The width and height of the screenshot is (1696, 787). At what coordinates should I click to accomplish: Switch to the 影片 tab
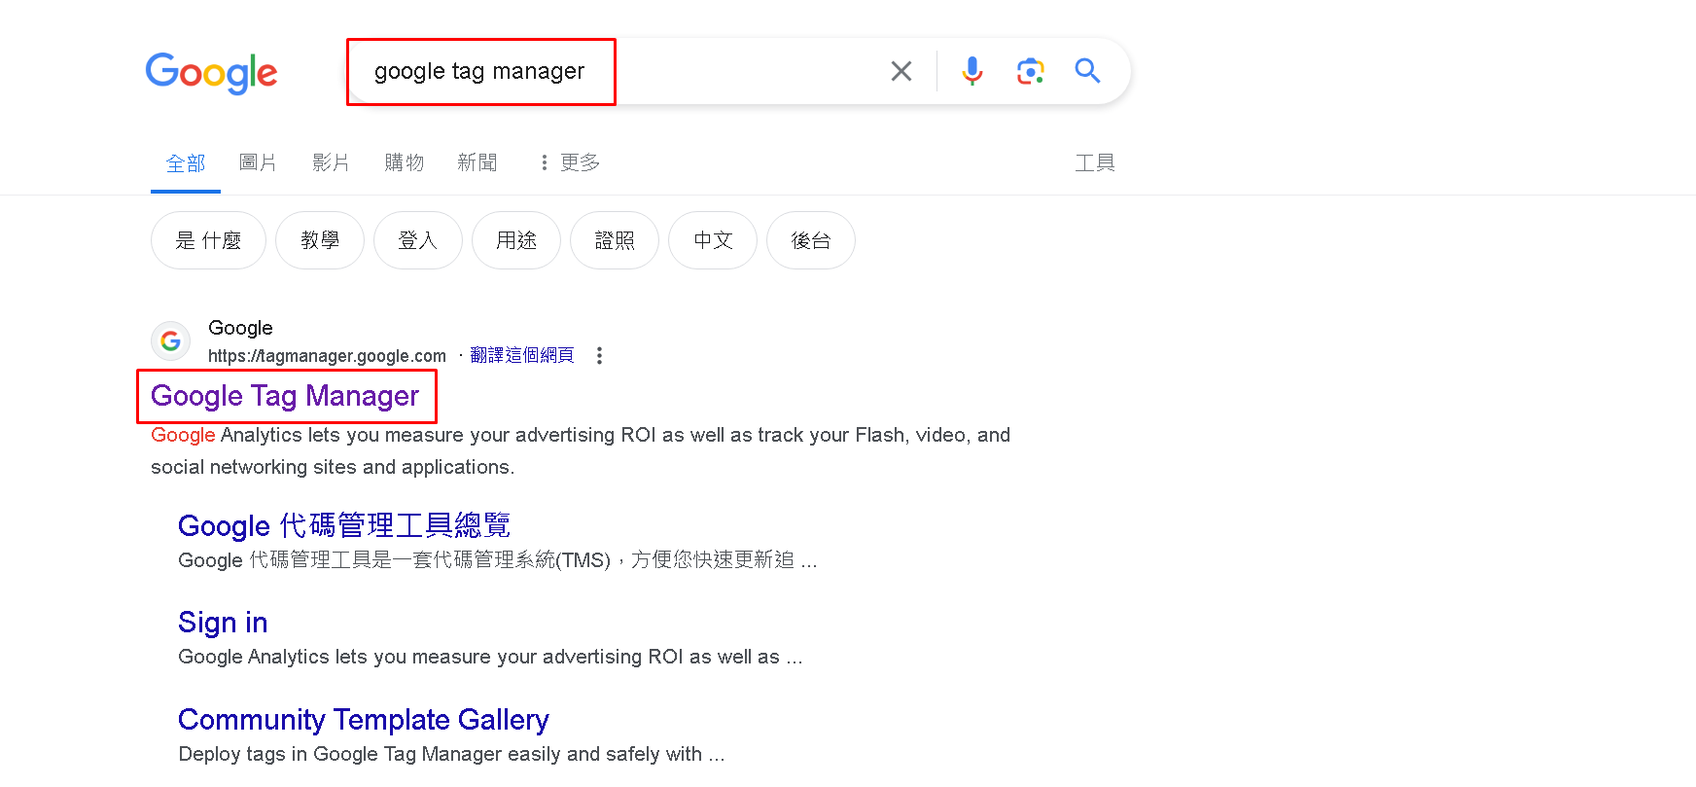[x=331, y=162]
